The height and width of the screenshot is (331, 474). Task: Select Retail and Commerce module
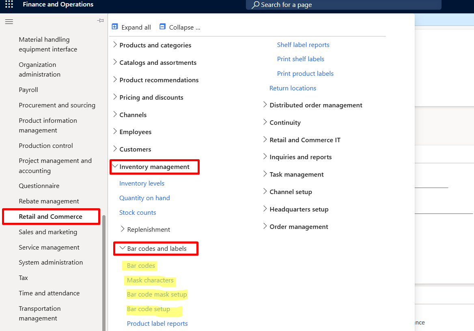point(51,217)
